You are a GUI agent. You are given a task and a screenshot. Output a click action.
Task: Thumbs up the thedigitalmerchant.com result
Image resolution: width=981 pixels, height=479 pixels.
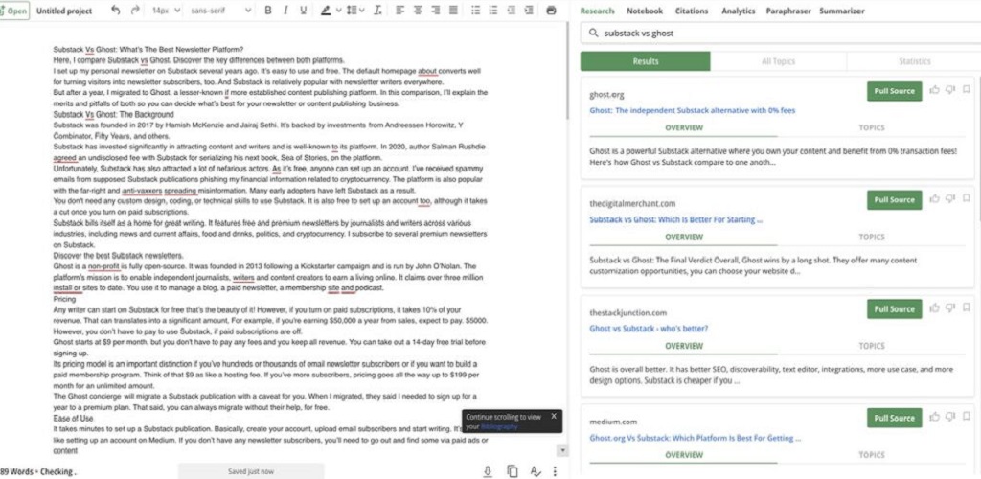[935, 199]
